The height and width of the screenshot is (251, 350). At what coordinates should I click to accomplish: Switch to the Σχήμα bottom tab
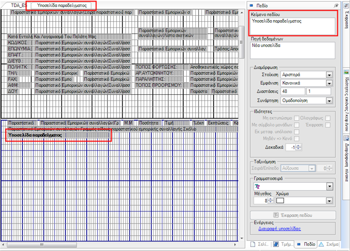click(329, 244)
